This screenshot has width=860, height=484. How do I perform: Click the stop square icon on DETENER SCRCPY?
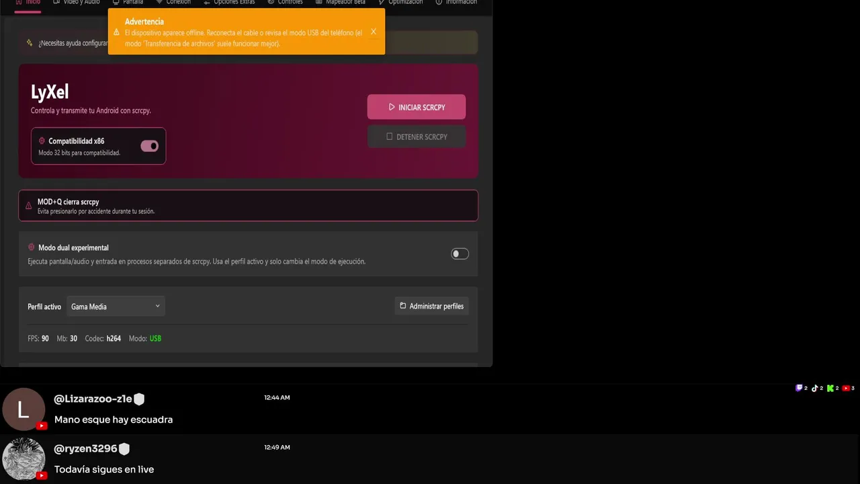pyautogui.click(x=390, y=136)
